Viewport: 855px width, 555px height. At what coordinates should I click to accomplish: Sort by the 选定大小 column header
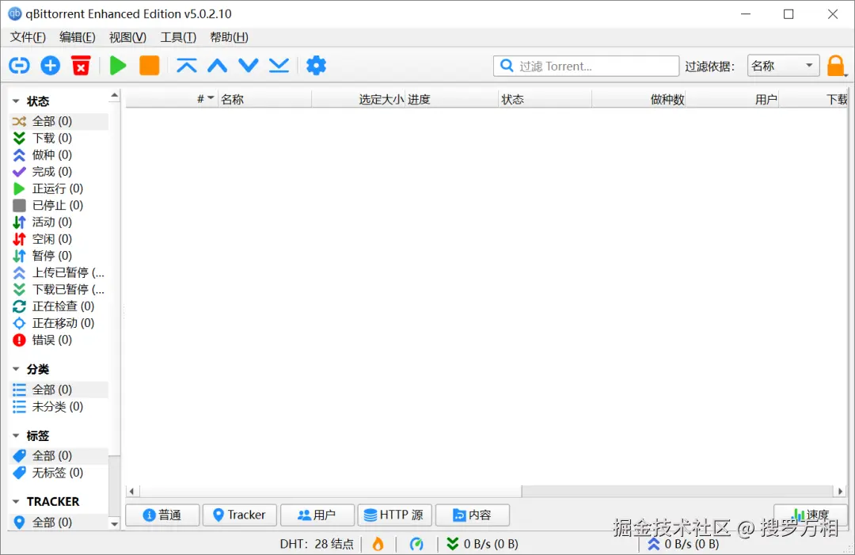(359, 99)
